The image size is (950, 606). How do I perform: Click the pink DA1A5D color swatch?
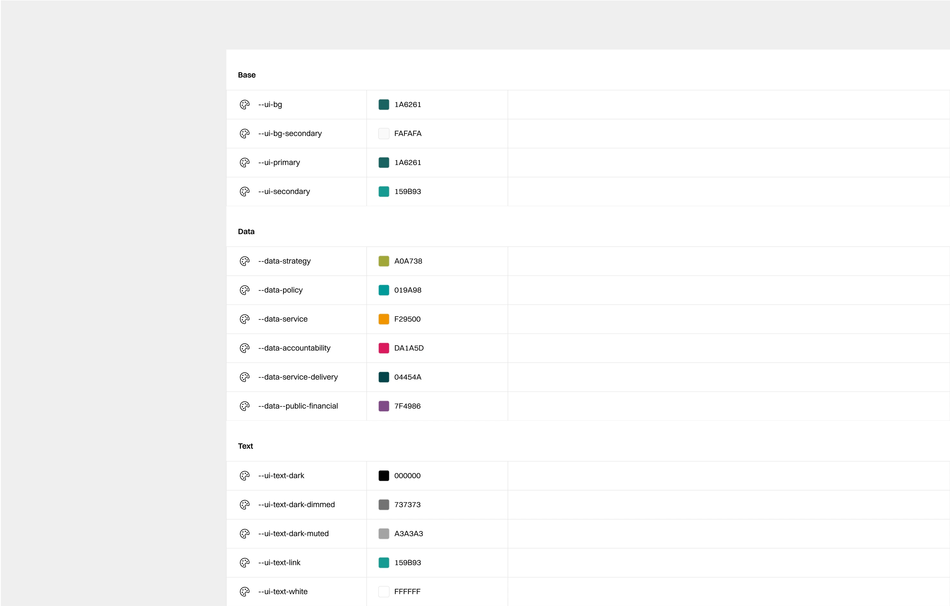click(x=383, y=348)
